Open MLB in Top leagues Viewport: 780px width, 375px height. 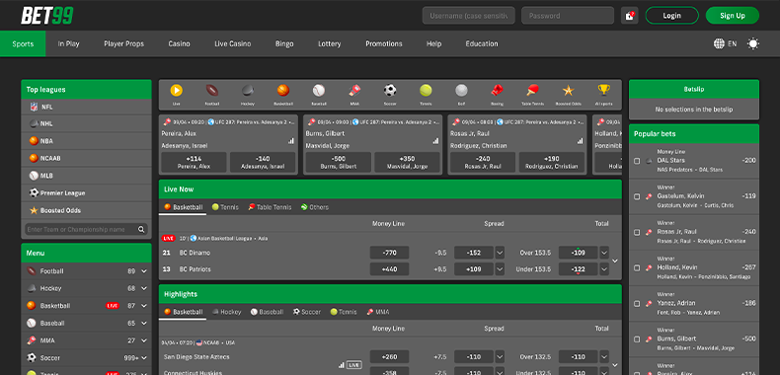(87, 176)
